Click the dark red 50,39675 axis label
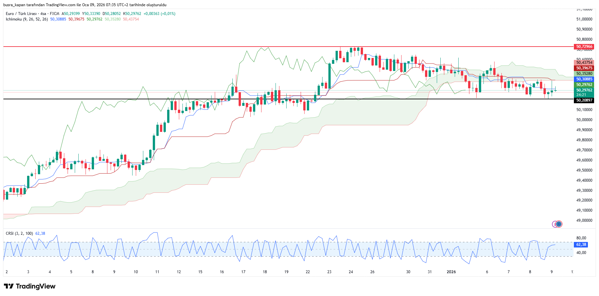 click(x=584, y=68)
